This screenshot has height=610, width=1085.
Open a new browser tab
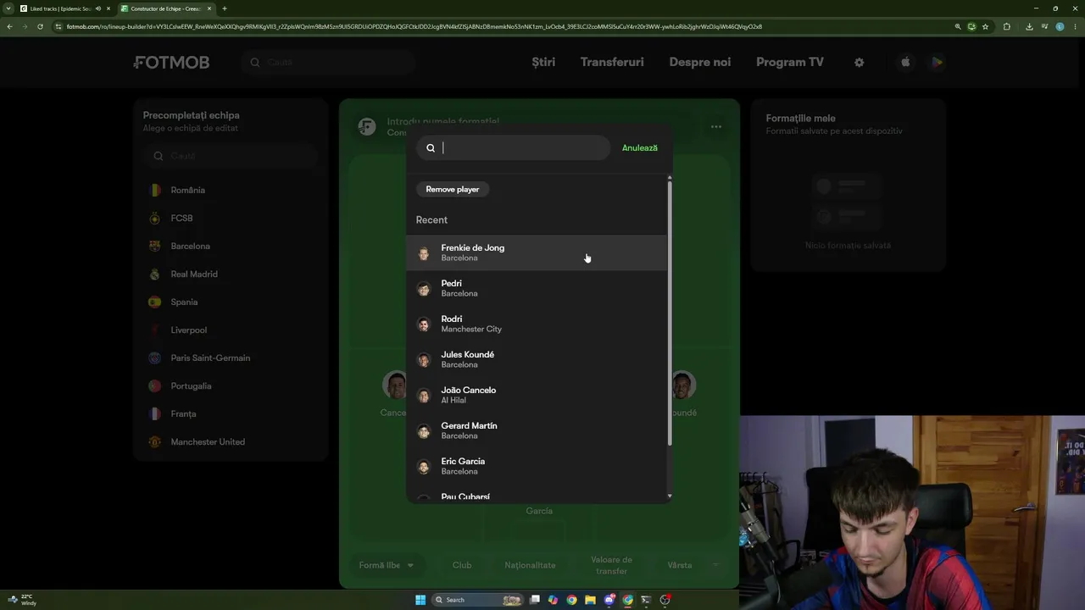[x=225, y=8]
